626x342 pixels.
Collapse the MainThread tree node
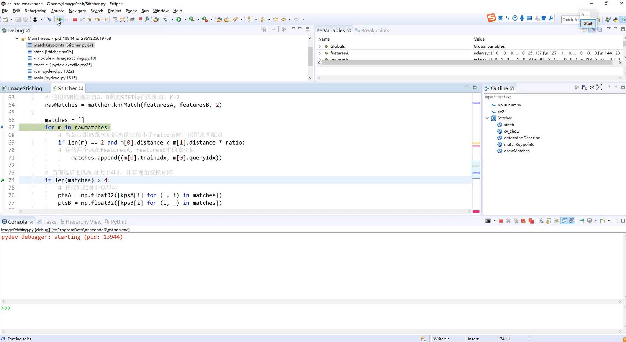pos(17,38)
